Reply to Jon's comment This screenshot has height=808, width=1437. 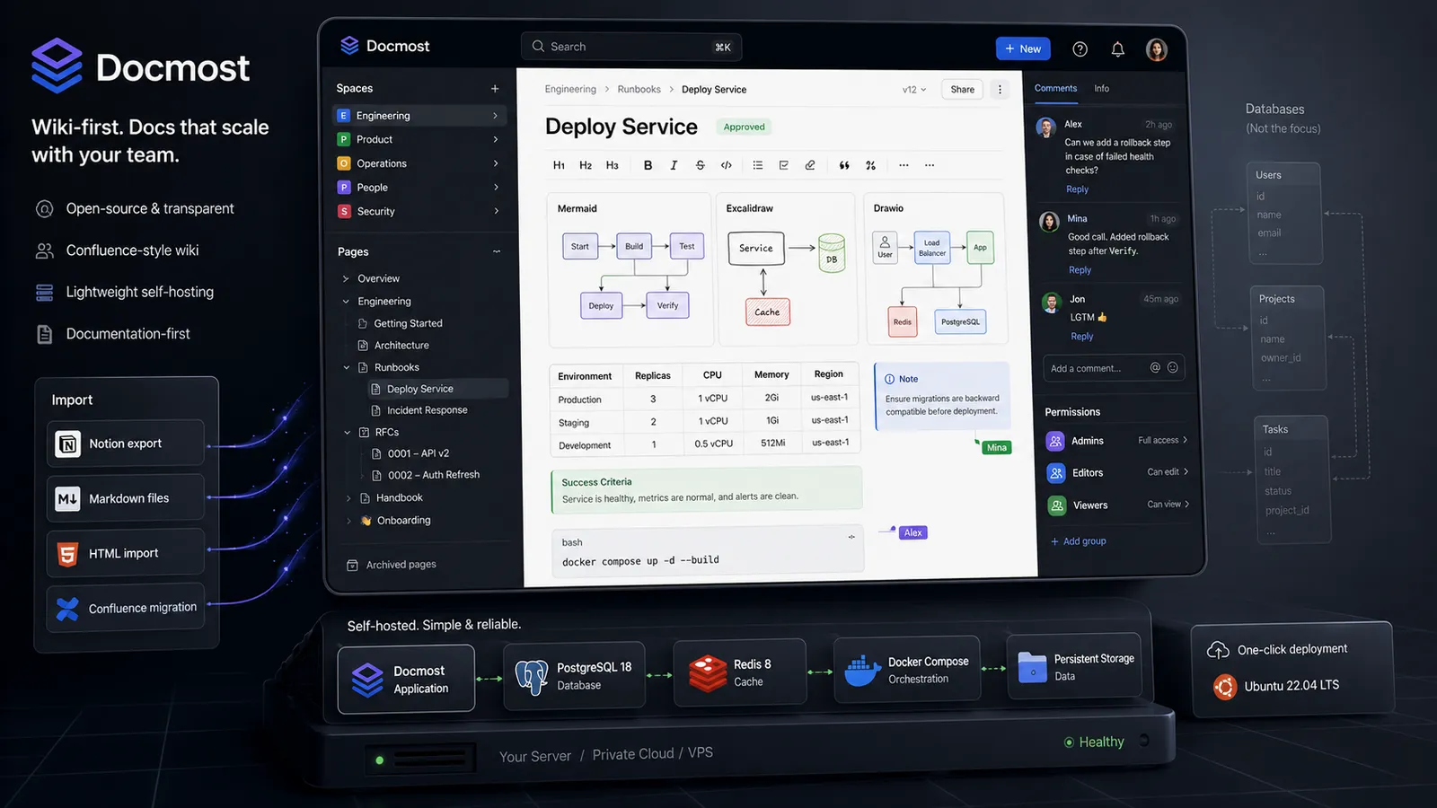pos(1082,337)
